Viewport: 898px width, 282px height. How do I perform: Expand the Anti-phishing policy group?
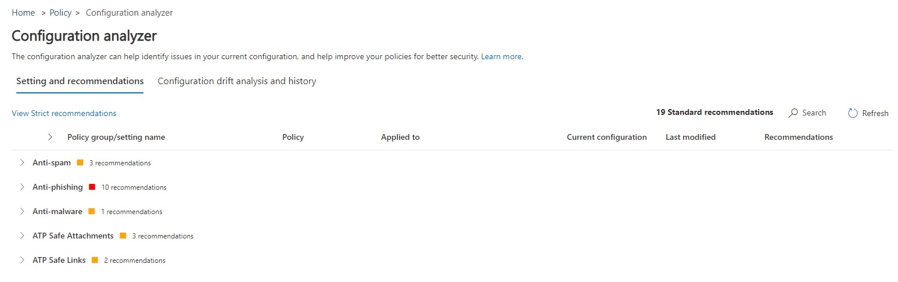point(22,187)
